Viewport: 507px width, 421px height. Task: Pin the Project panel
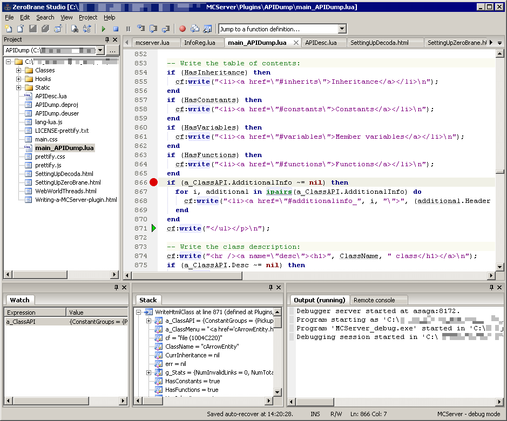click(x=107, y=39)
